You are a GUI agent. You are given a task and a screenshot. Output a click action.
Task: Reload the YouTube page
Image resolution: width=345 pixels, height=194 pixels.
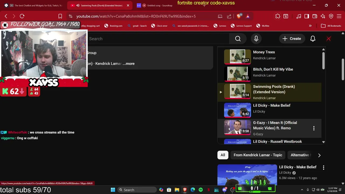pos(22,16)
